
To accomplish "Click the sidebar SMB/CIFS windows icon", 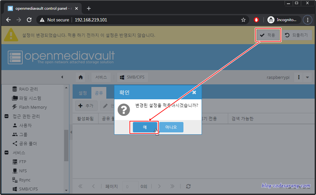I will 15,189.
